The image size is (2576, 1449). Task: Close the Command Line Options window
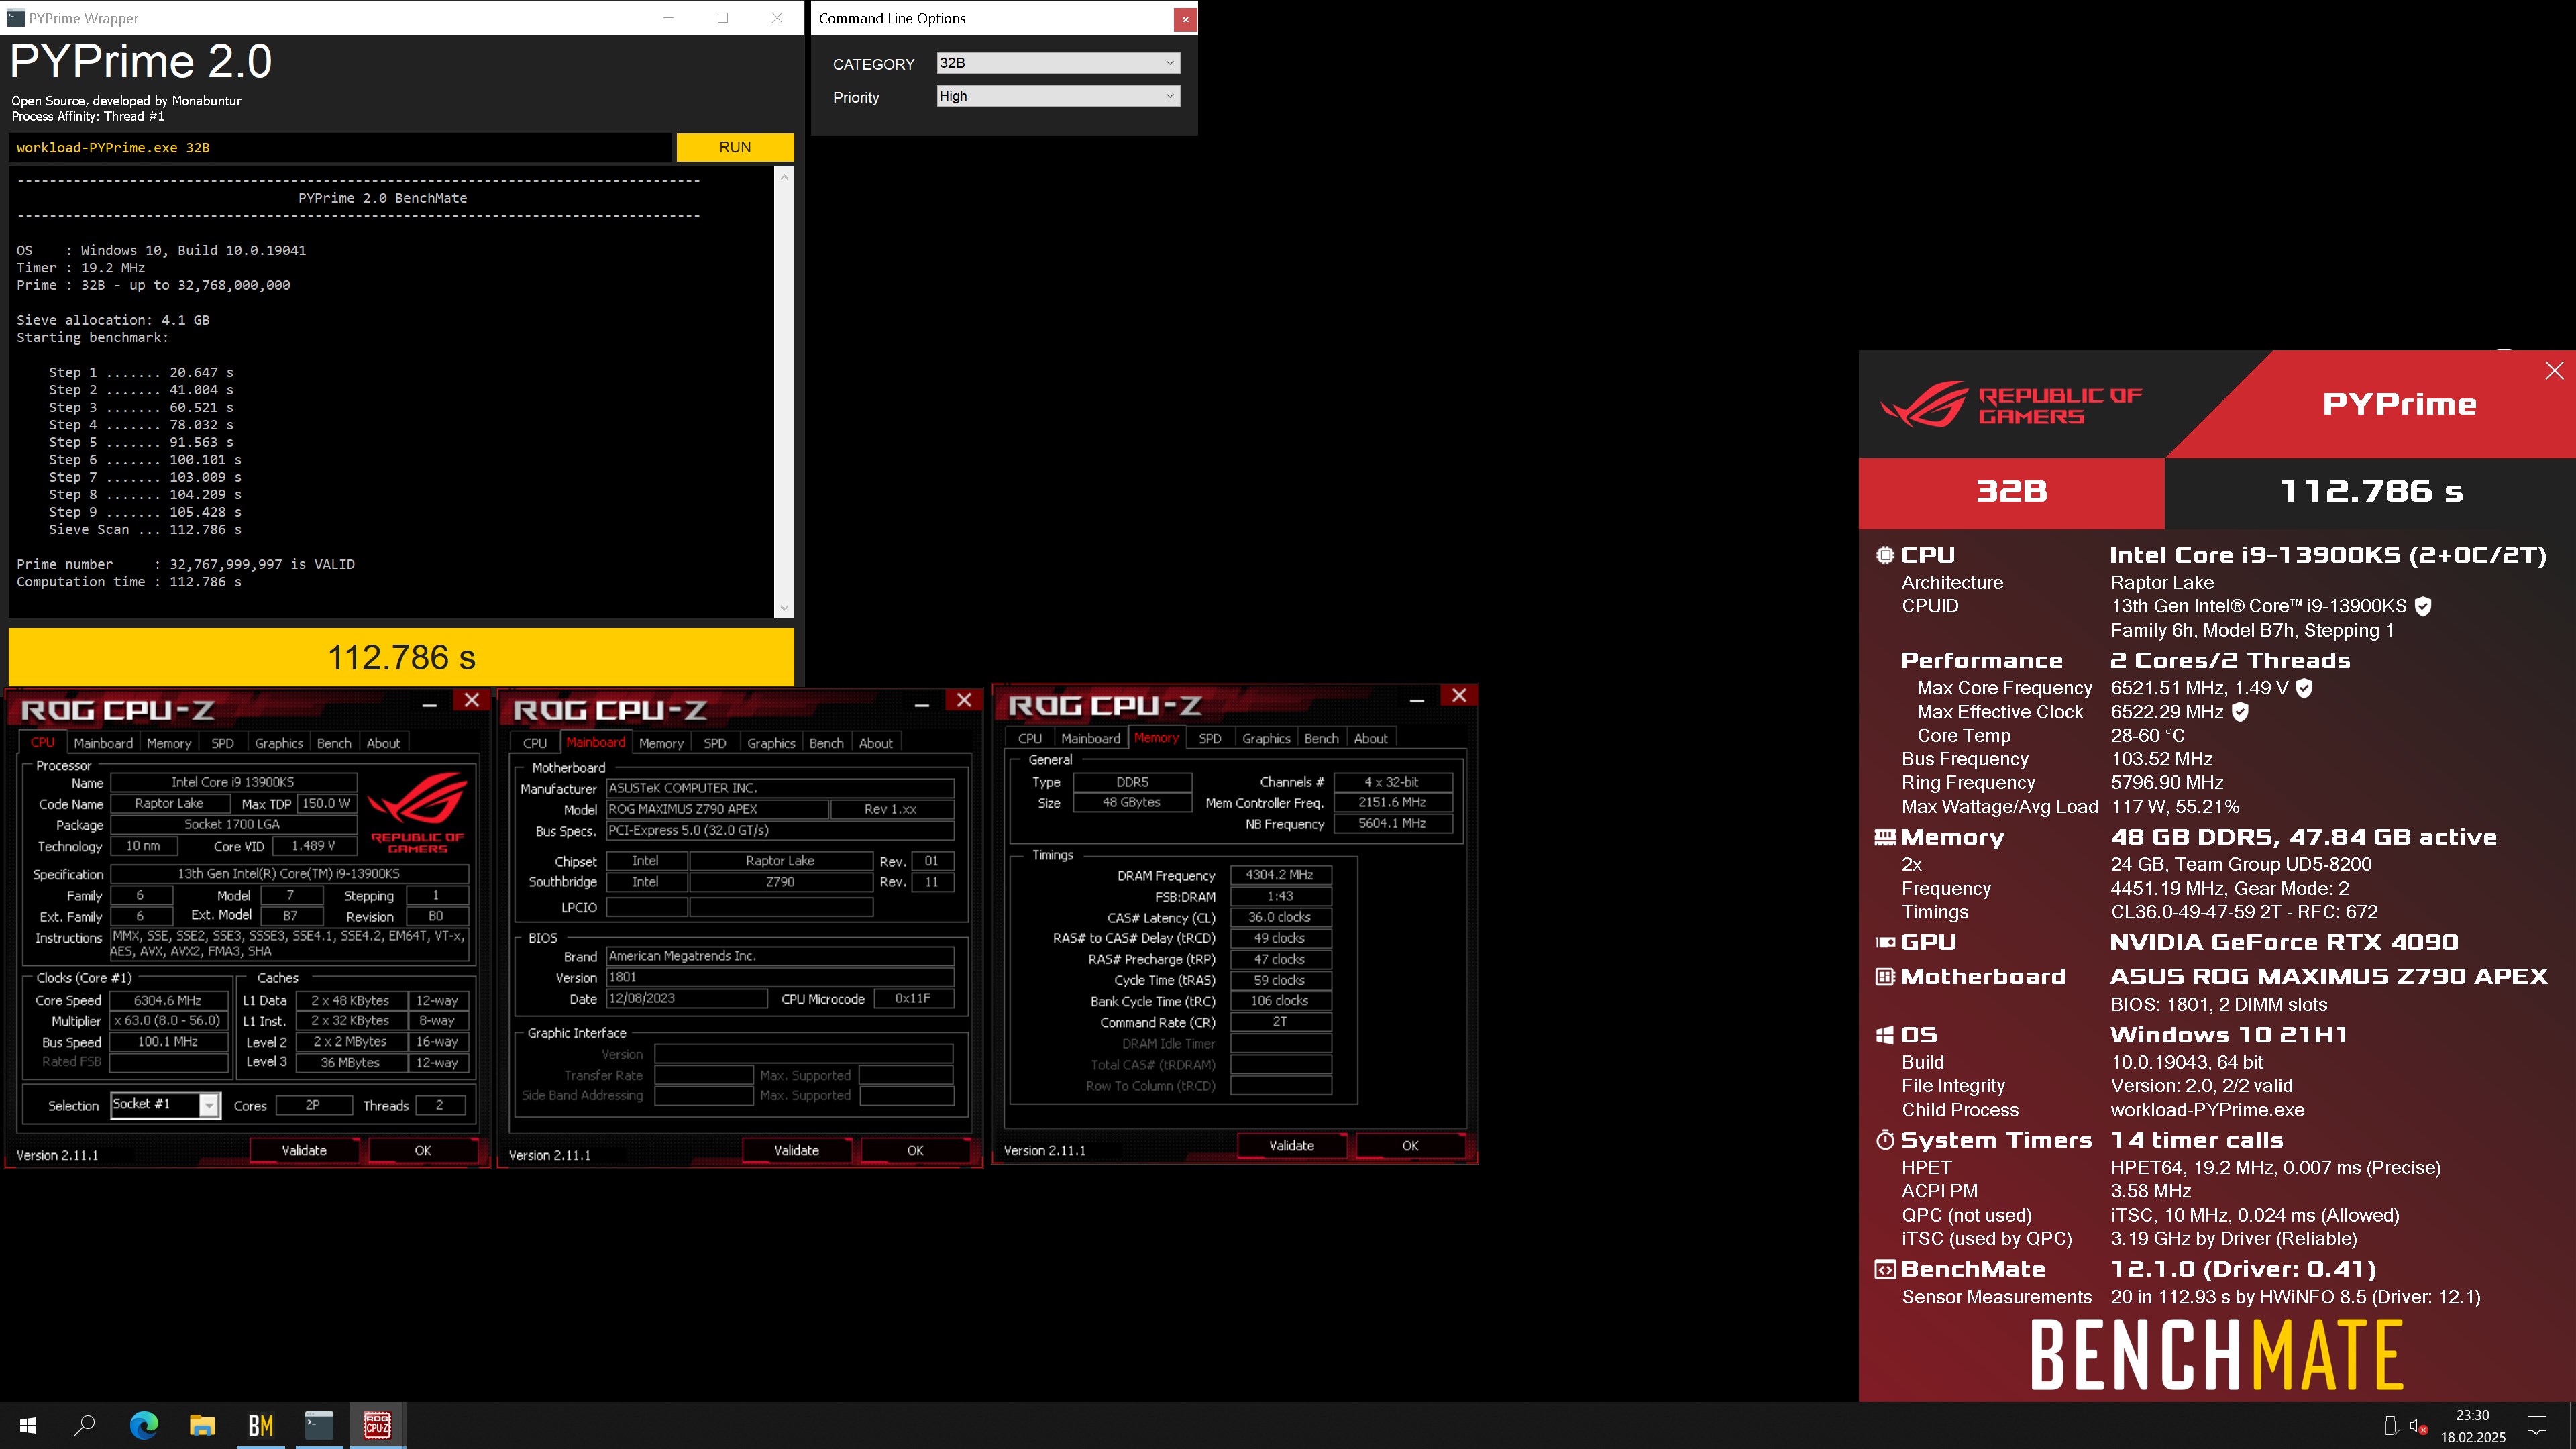click(x=1185, y=18)
